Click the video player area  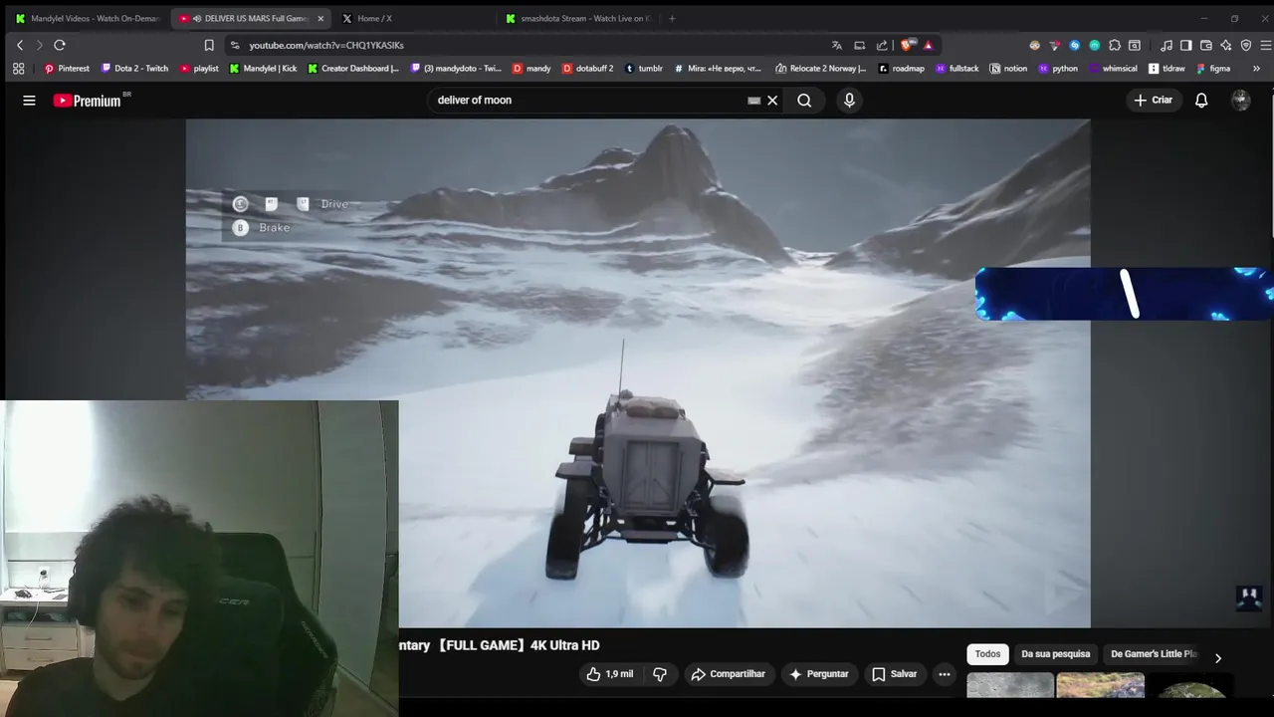637,373
